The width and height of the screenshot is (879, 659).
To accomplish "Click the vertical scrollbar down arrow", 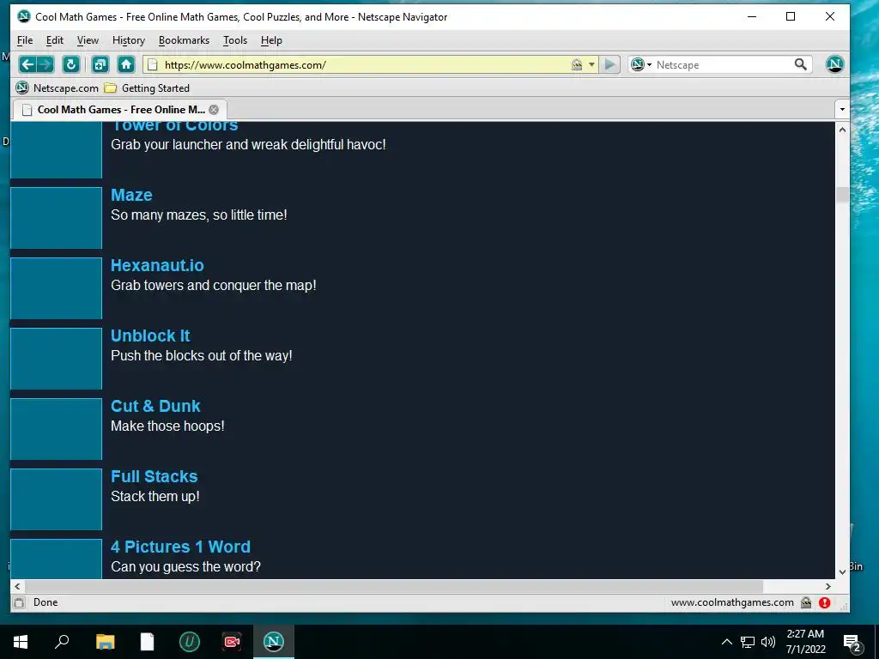I will coord(842,572).
